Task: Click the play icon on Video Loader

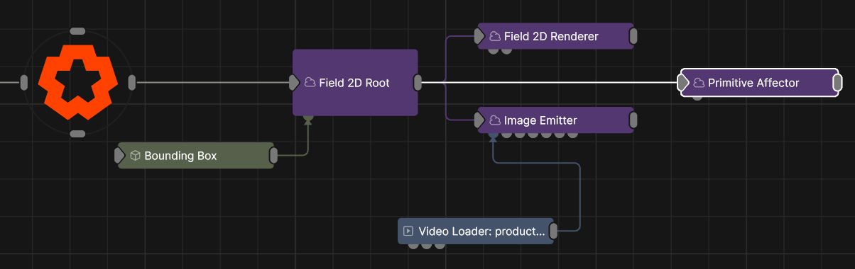Action: tap(408, 231)
